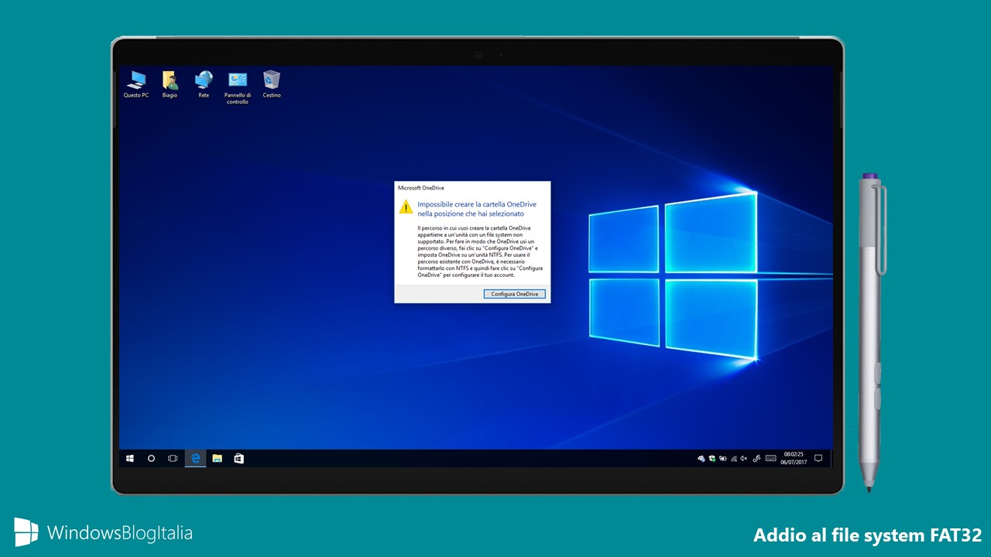Open the Rete network icon

click(204, 84)
